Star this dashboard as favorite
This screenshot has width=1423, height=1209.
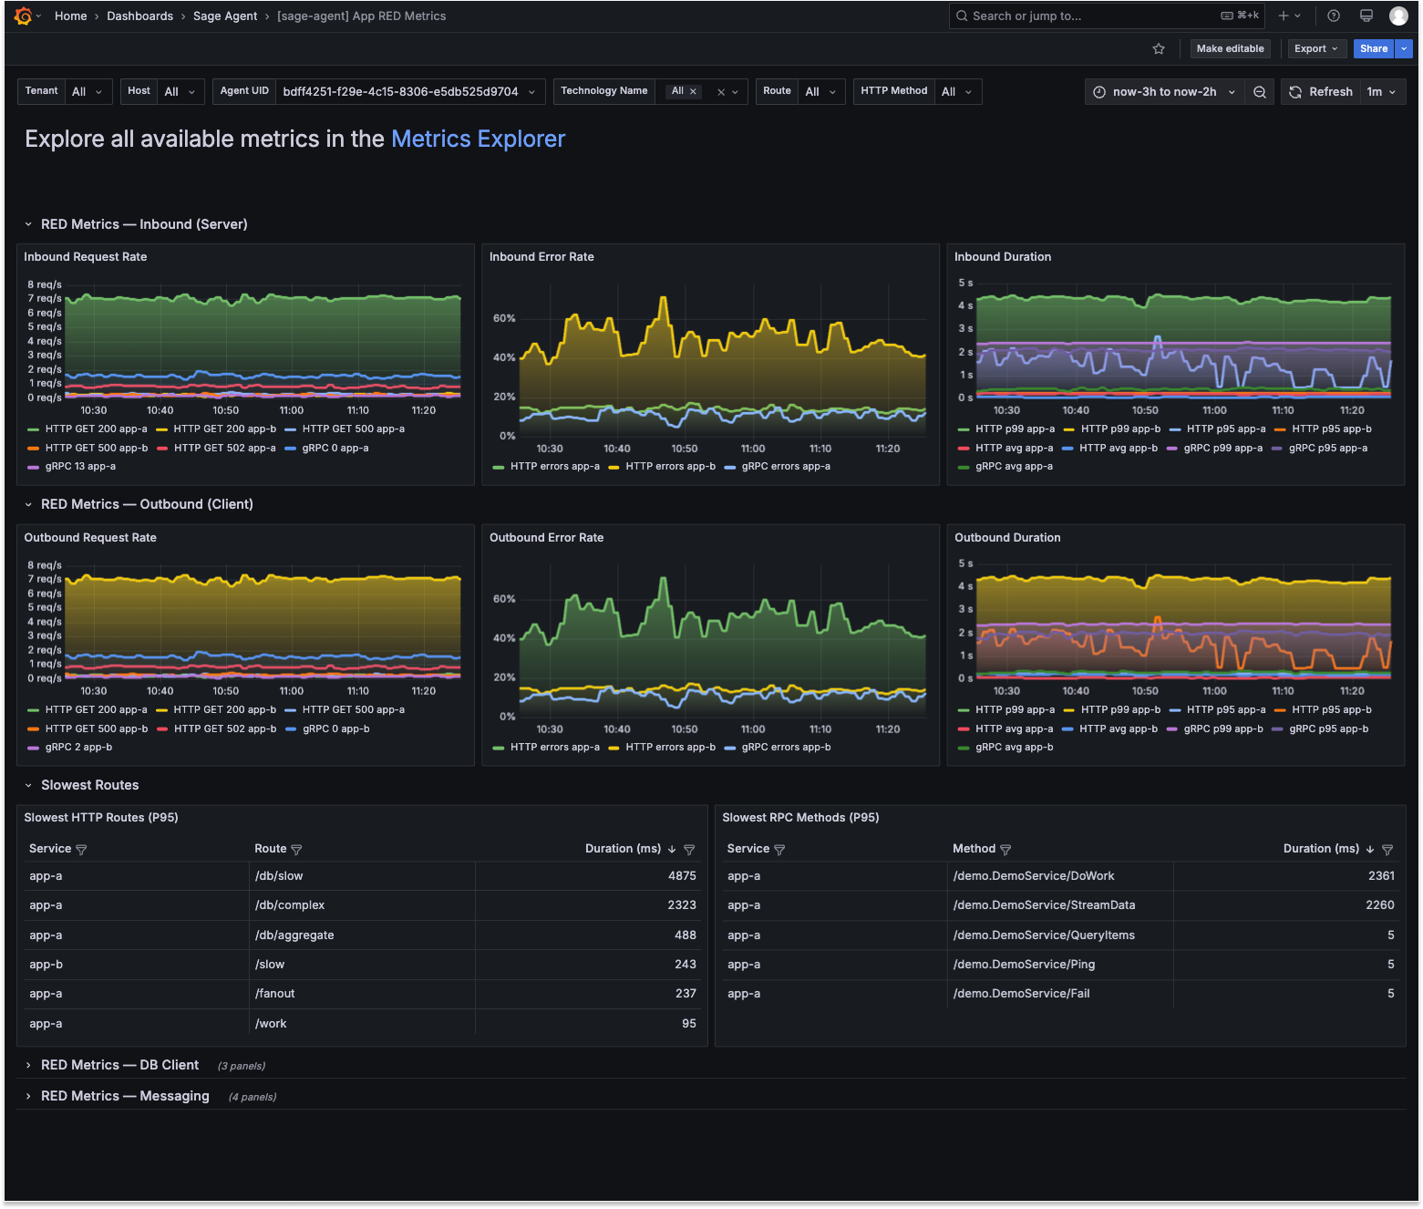[x=1159, y=49]
